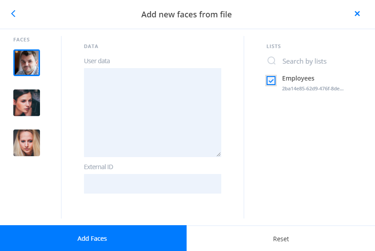
Task: Click the External ID field label
Action: [x=98, y=167]
